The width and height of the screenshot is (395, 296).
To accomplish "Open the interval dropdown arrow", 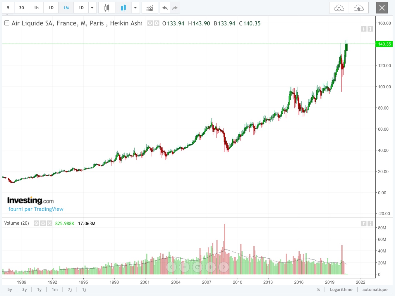I will [92, 8].
